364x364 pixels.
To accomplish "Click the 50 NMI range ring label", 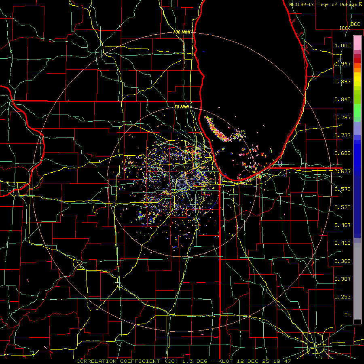I will pos(182,107).
